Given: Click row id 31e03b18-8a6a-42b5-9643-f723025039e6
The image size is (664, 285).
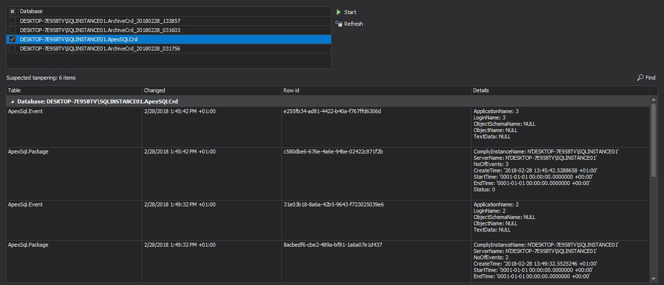Looking at the screenshot, I should pyautogui.click(x=333, y=204).
